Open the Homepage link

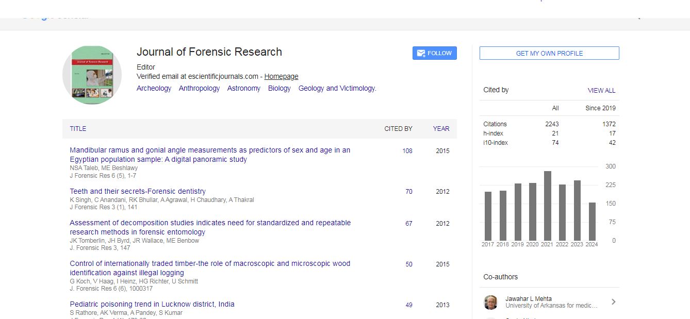pyautogui.click(x=281, y=76)
